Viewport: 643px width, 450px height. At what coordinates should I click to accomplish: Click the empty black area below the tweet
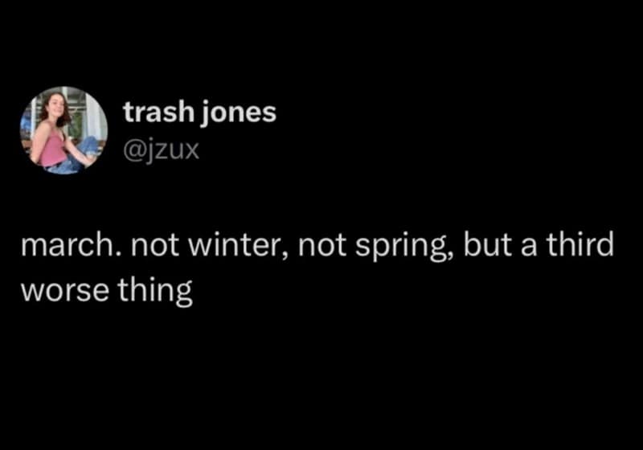321,378
